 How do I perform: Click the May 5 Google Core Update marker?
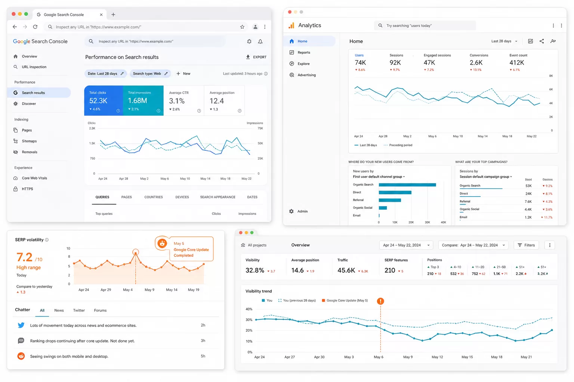pos(136,252)
